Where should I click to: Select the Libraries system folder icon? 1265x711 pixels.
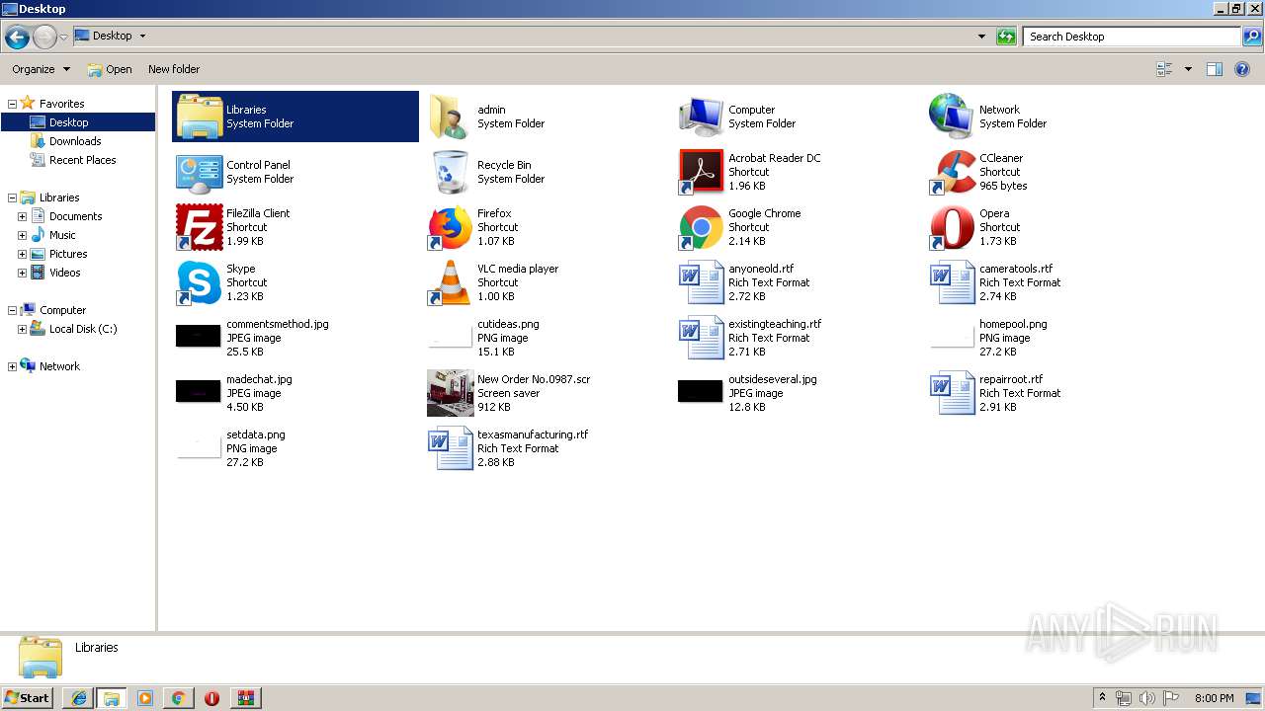click(200, 117)
